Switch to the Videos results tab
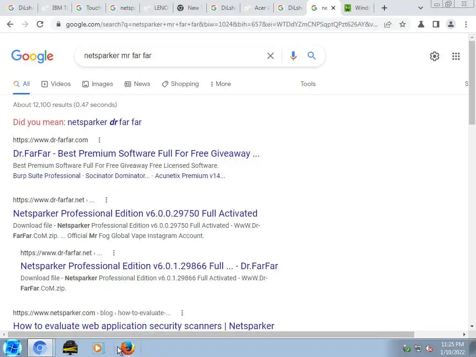 [56, 84]
